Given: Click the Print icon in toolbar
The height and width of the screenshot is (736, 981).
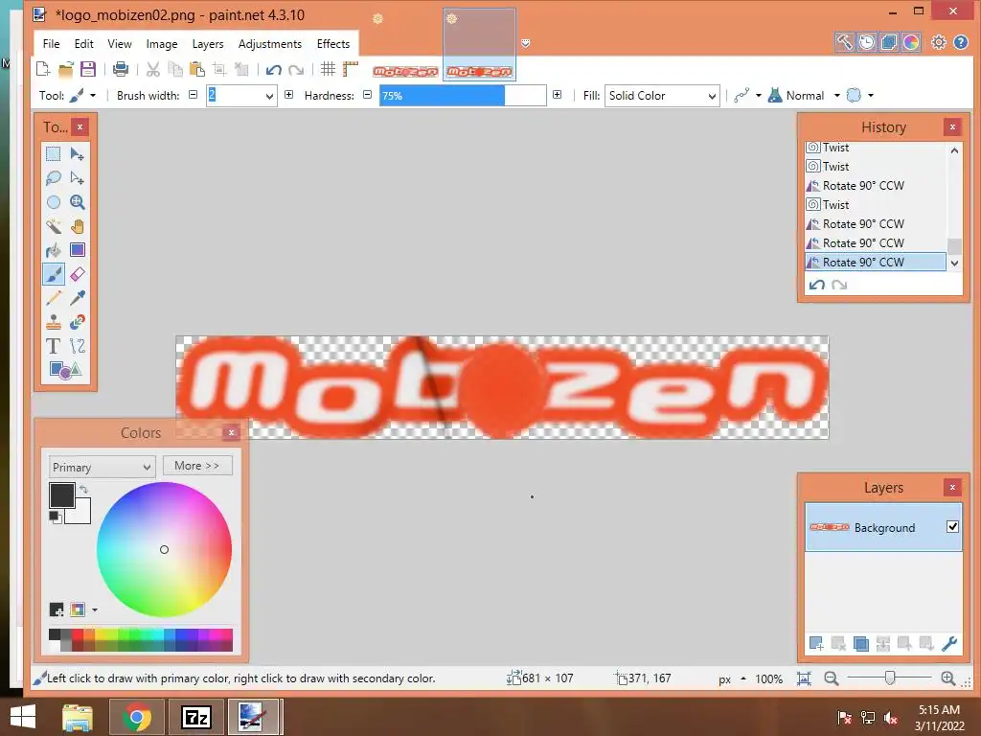Looking at the screenshot, I should [x=121, y=69].
